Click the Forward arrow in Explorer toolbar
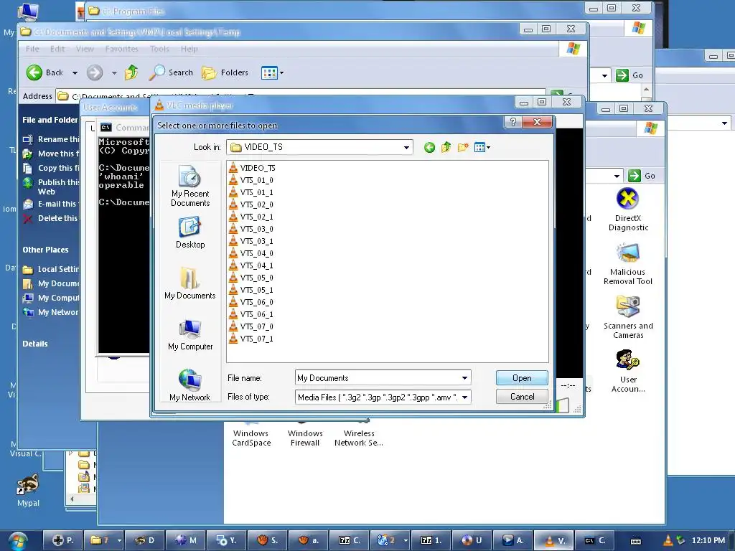Image resolution: width=735 pixels, height=551 pixels. click(x=95, y=72)
